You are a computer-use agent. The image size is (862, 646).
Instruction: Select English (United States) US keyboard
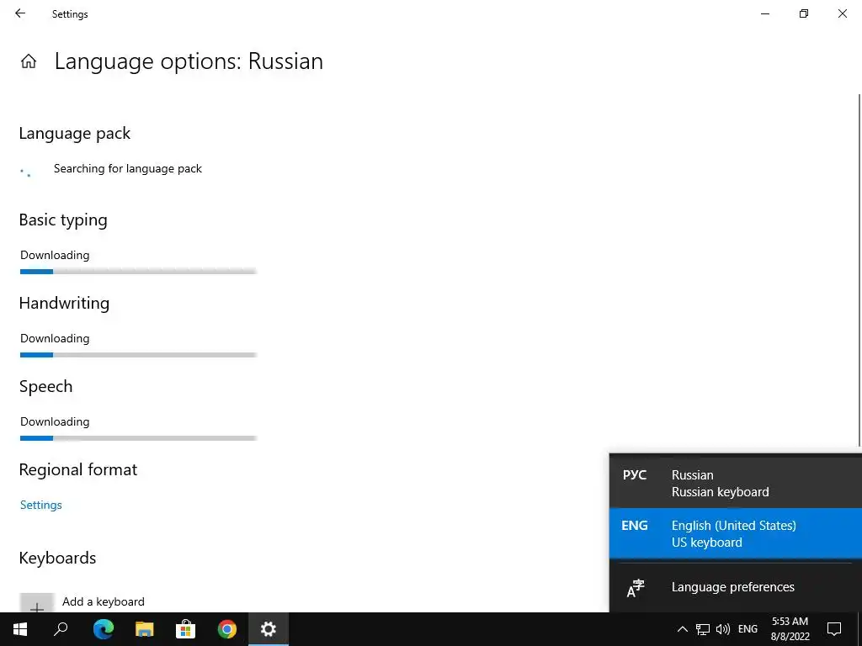pyautogui.click(x=736, y=533)
